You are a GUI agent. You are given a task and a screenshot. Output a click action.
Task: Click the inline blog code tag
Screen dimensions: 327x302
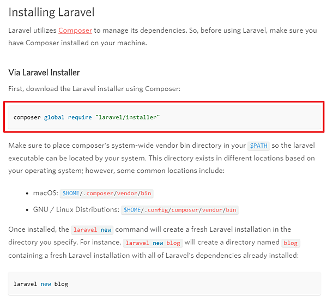point(290,243)
